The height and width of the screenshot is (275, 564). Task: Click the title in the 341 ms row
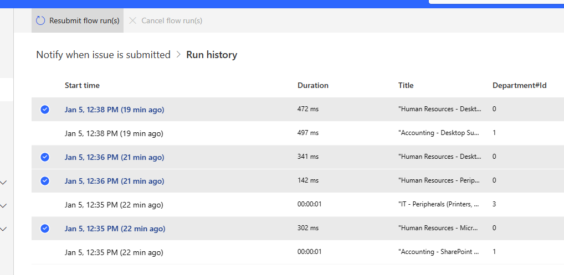click(x=440, y=157)
